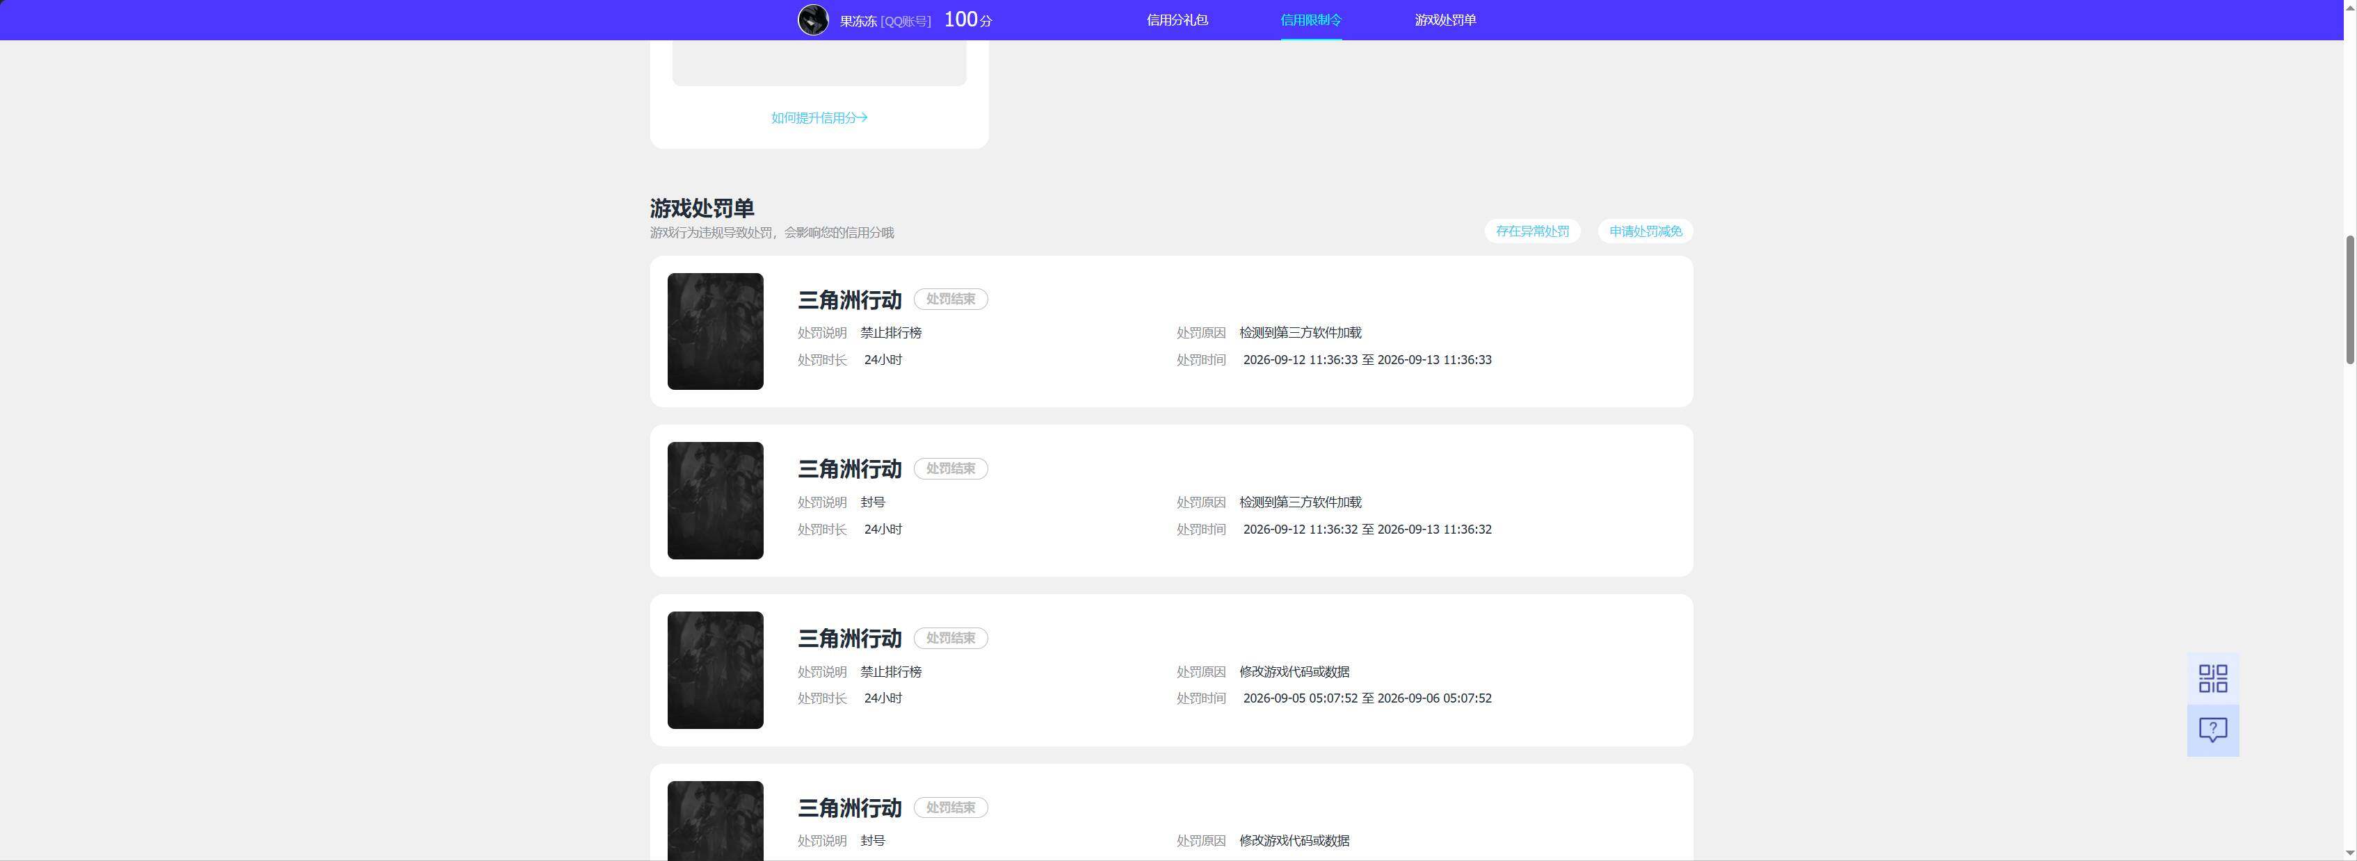Click the username 果冻冻 in the header
This screenshot has height=861, width=2357.
[x=858, y=21]
